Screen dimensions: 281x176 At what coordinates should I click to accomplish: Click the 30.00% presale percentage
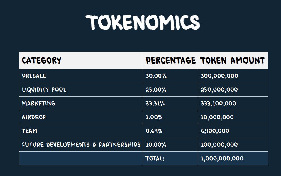tap(156, 76)
